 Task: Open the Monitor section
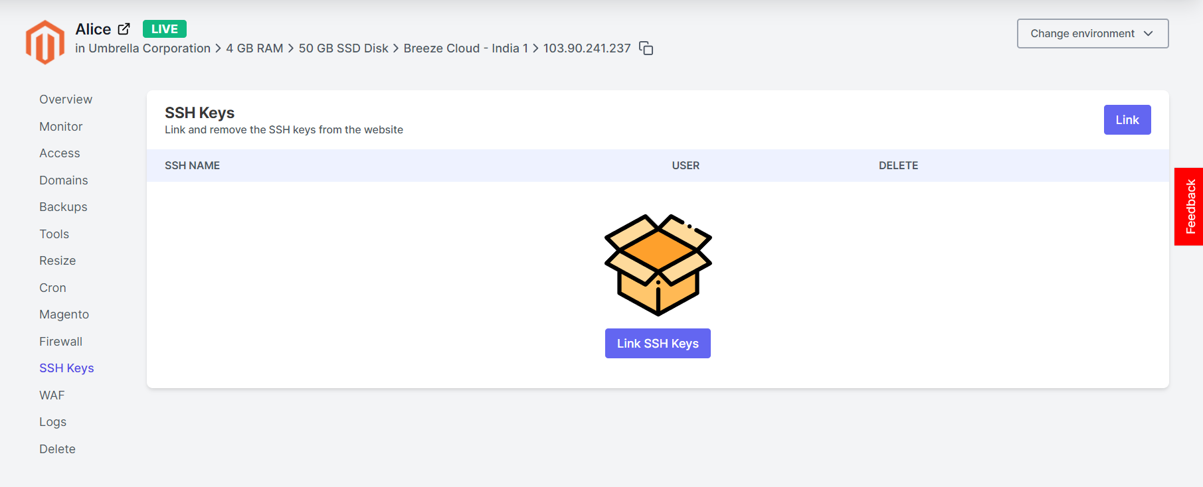[61, 127]
